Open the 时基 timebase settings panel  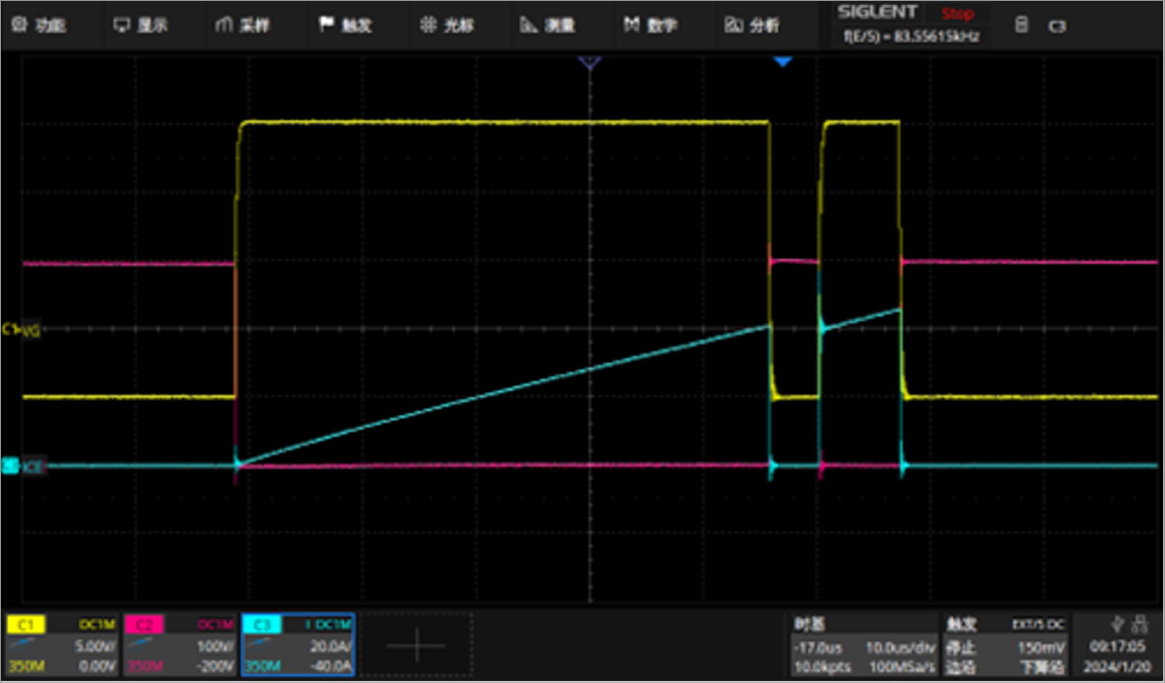pos(860,645)
